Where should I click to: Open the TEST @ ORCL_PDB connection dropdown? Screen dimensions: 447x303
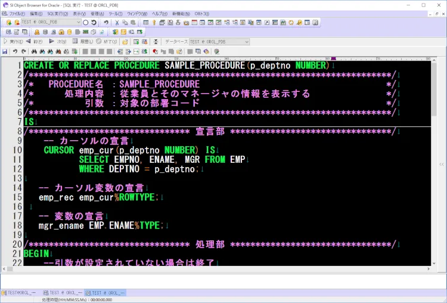[x=79, y=22]
